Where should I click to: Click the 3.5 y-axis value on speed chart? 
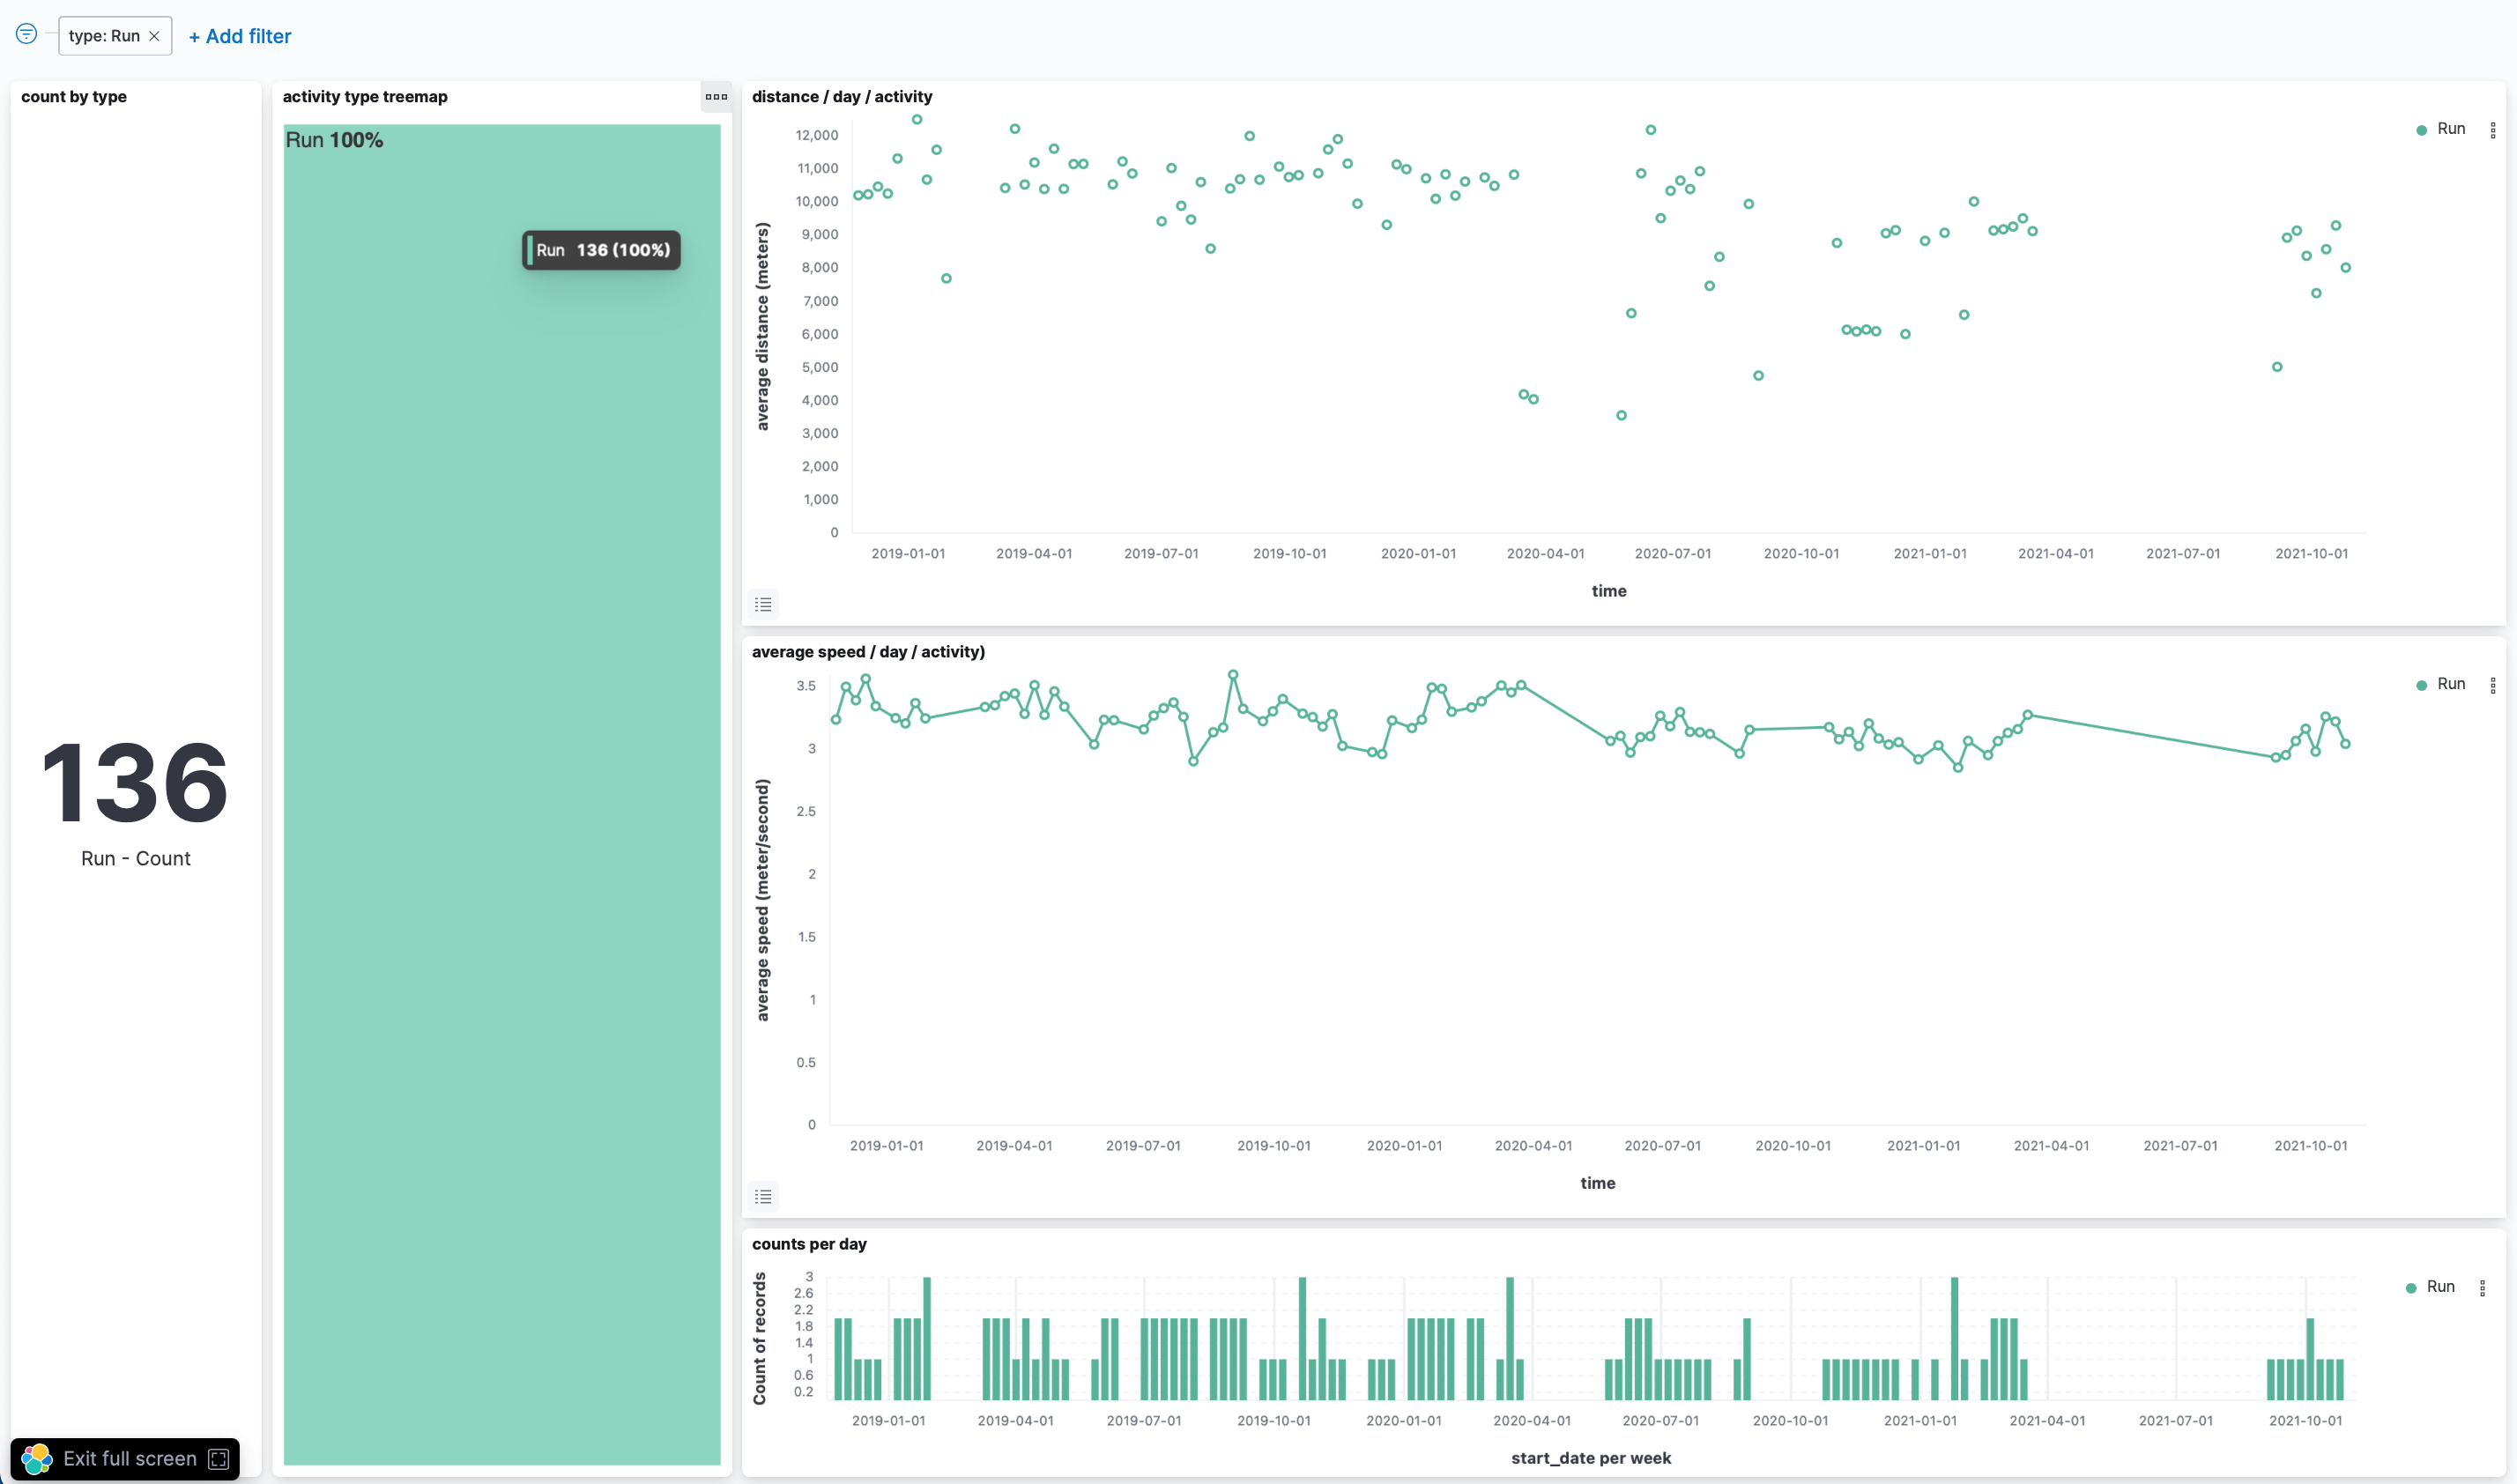pyautogui.click(x=806, y=686)
